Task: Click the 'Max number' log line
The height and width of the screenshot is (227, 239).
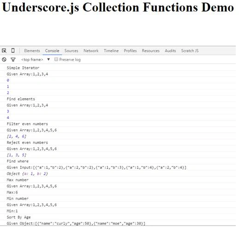Action: click(x=17, y=180)
